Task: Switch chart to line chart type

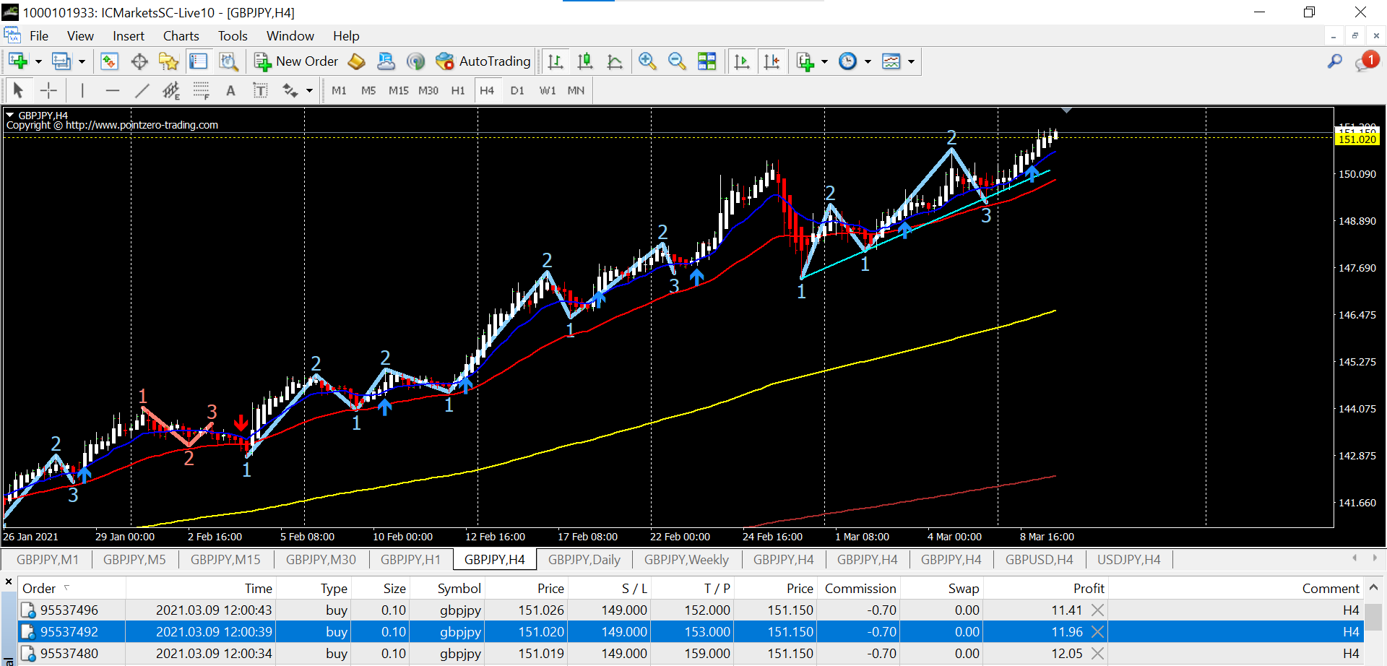Action: (x=615, y=61)
